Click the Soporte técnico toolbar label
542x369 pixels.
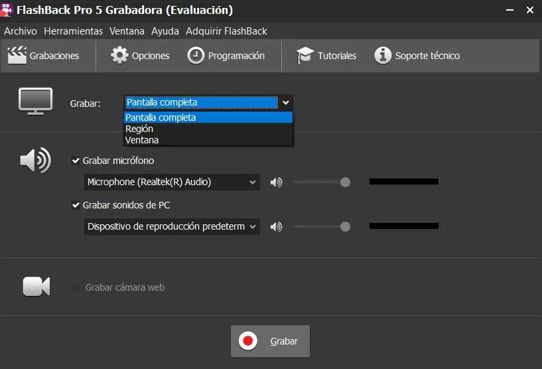427,56
